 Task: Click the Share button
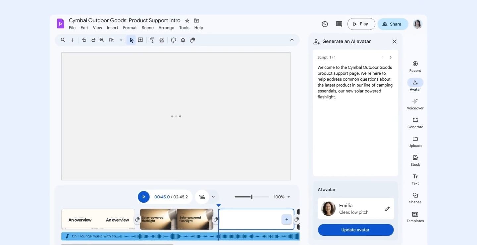coord(393,24)
